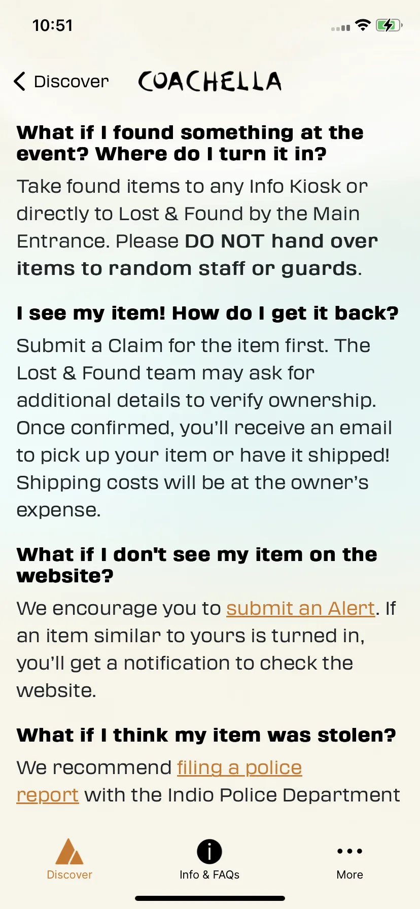Tap the Coachella logo in header
Screen dimensions: 420x909
(x=210, y=81)
